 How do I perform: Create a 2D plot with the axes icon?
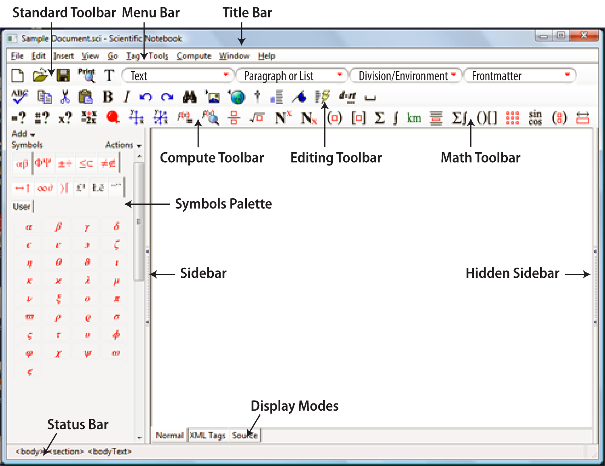[x=136, y=118]
